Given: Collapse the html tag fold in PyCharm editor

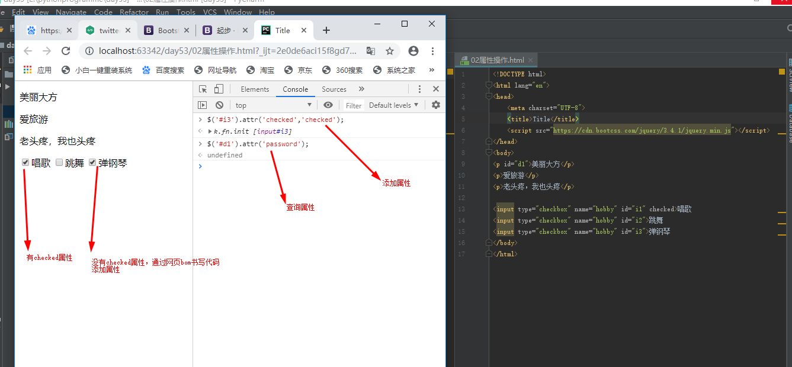Looking at the screenshot, I should (x=489, y=85).
